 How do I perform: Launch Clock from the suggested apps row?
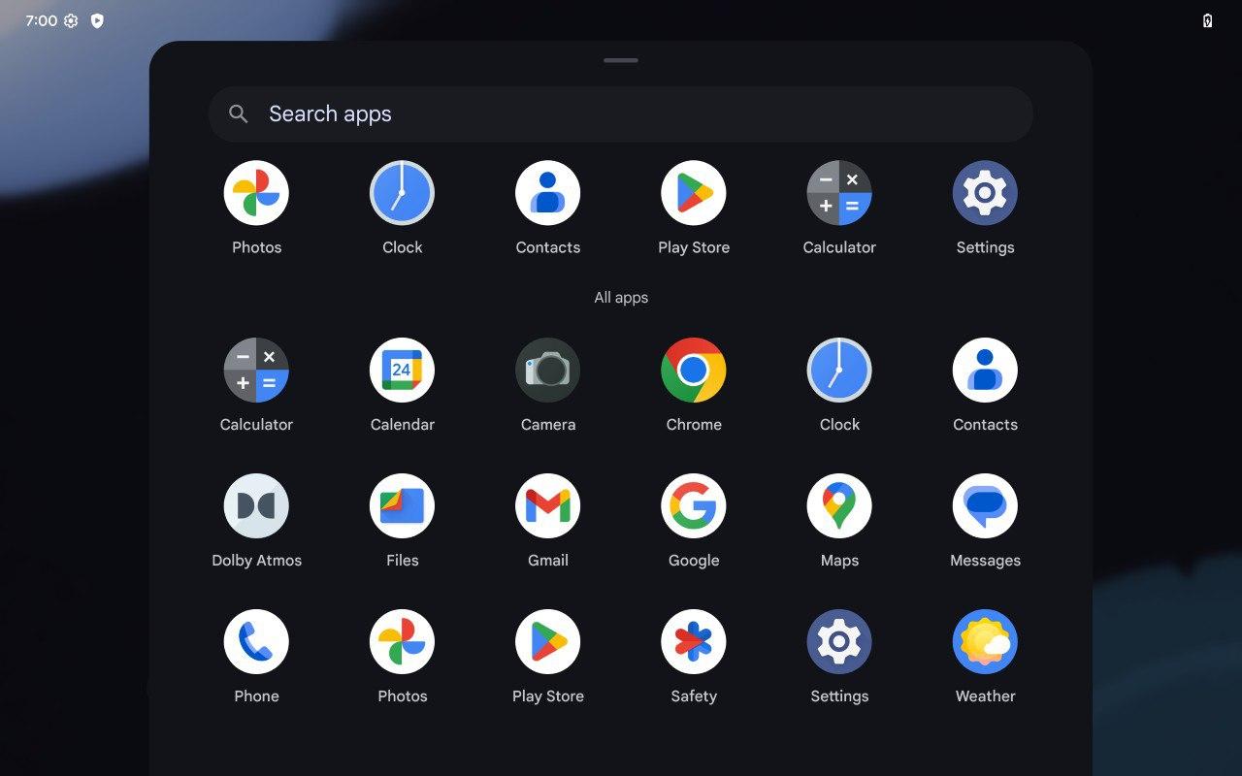click(x=402, y=193)
